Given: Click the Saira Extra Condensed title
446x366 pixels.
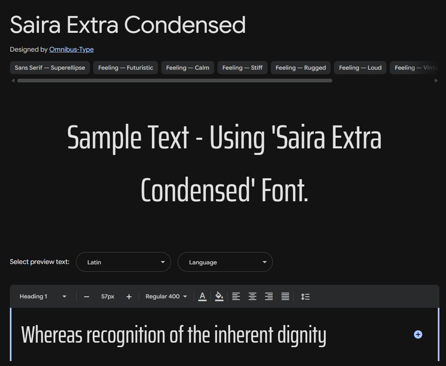Looking at the screenshot, I should tap(128, 25).
